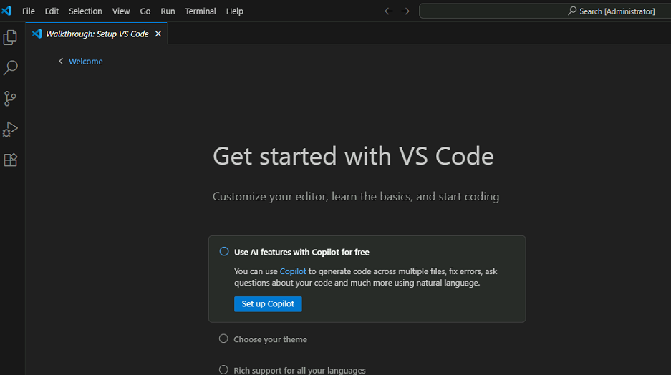671x375 pixels.
Task: Follow the Copilot hyperlink in description
Action: 293,271
